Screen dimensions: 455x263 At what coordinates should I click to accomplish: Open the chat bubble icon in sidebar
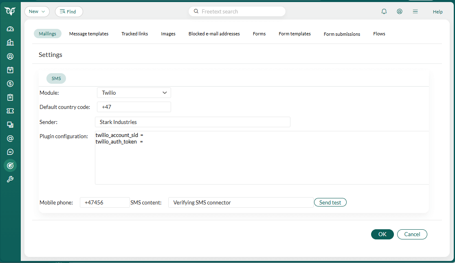10,152
